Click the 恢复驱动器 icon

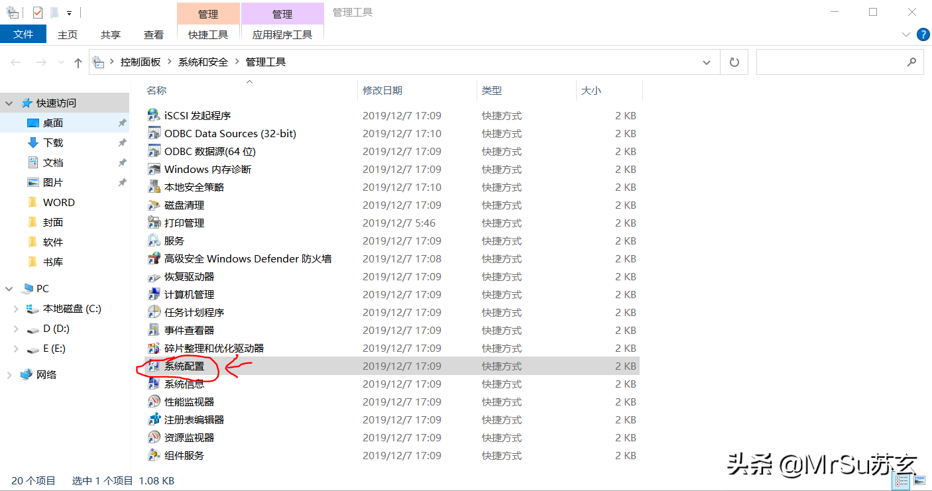(x=154, y=276)
